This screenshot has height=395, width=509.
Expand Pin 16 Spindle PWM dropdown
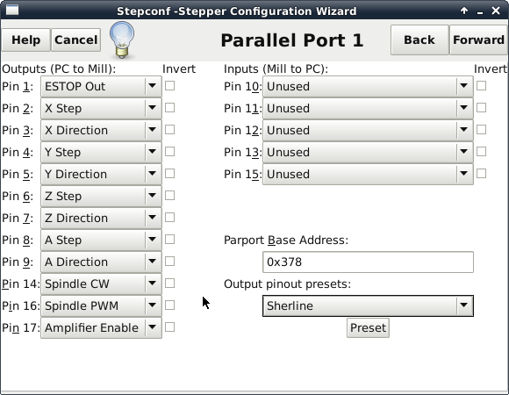[x=101, y=305]
